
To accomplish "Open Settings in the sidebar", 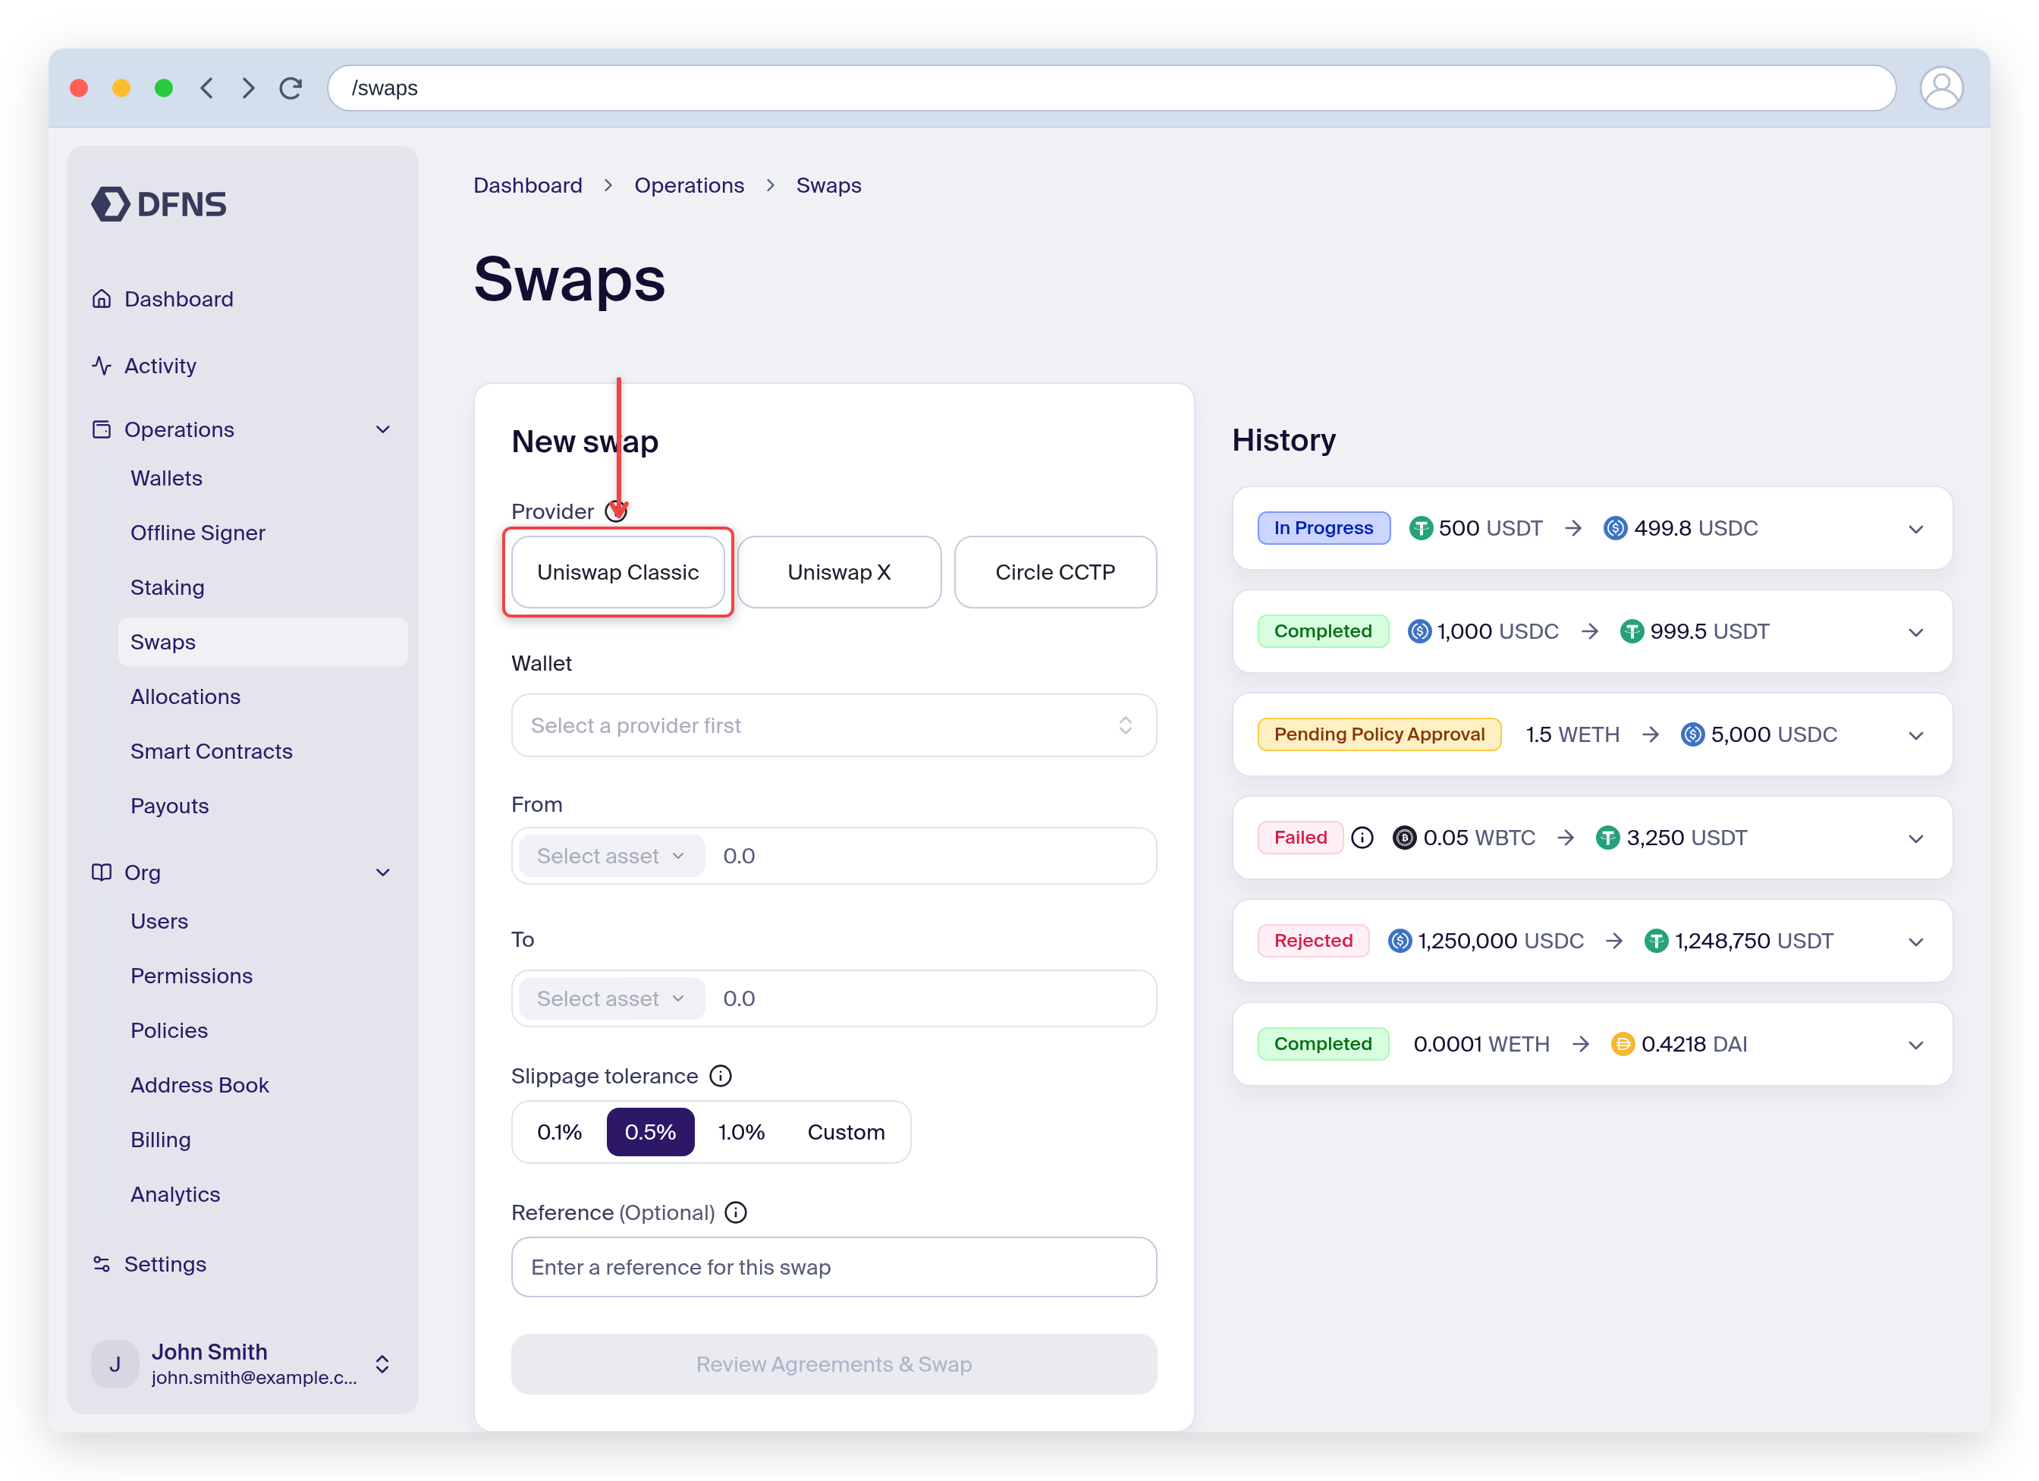I will point(149,1263).
